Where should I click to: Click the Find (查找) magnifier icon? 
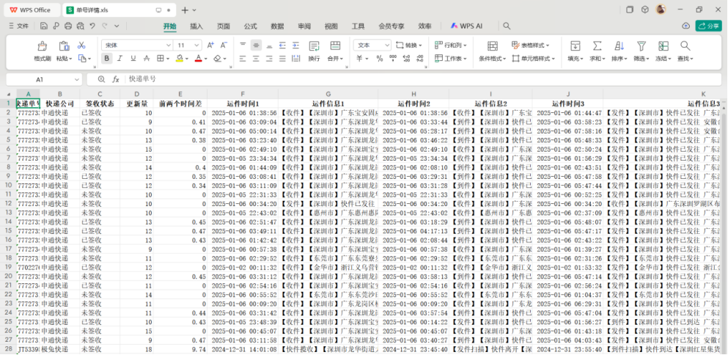tap(685, 46)
